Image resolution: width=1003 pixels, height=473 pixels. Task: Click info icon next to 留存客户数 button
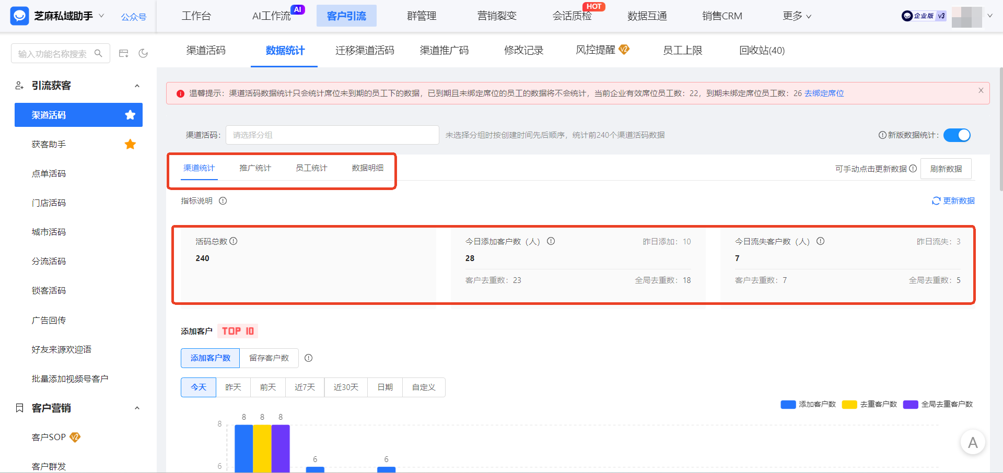tap(308, 358)
